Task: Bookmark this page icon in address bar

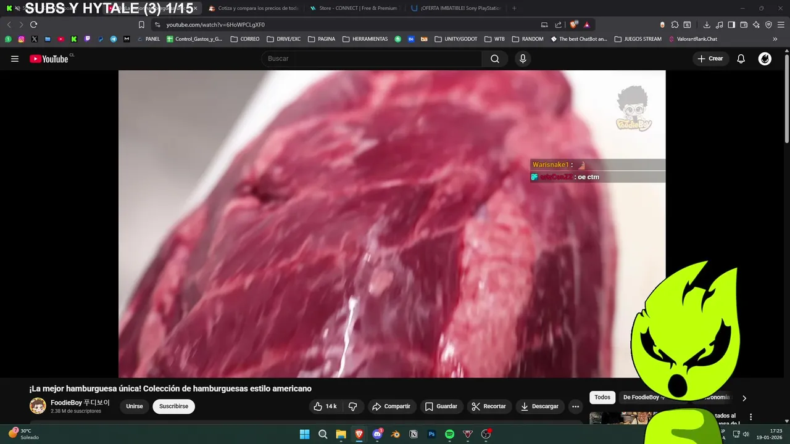Action: pyautogui.click(x=141, y=25)
